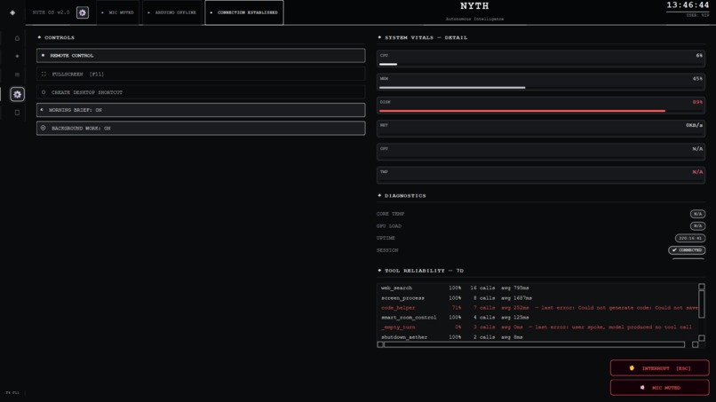
Task: Click the NYTH diamond logo in top-left corner
Action: [x=12, y=12]
